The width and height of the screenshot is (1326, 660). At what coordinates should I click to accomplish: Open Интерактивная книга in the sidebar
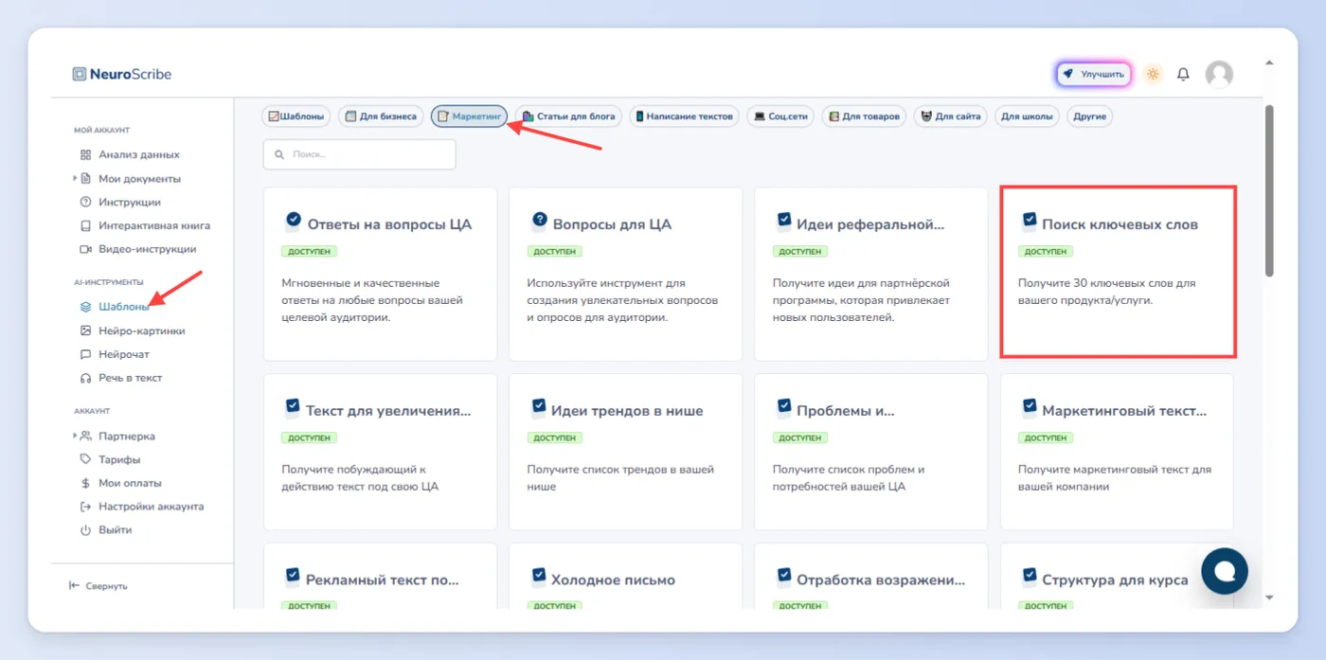[x=145, y=225]
